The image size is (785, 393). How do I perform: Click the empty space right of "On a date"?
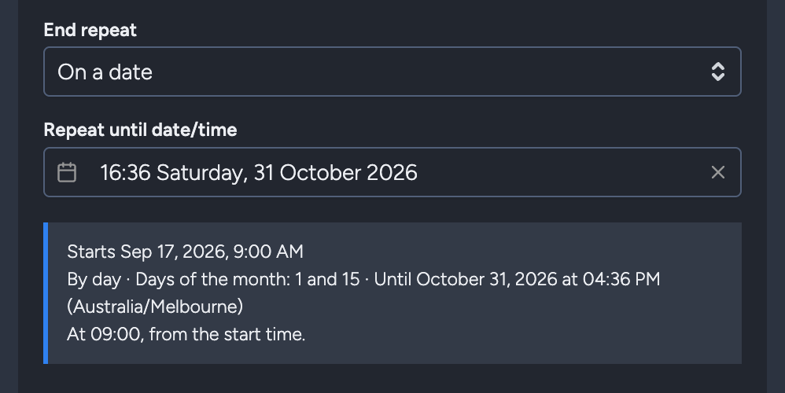[430, 72]
